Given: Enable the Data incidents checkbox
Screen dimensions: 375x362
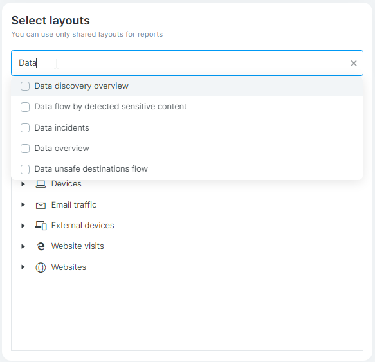Looking at the screenshot, I should (x=25, y=128).
